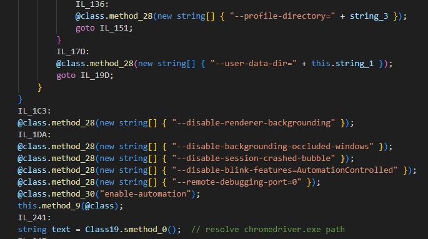This screenshot has width=428, height=239.
Task: Click the goto IL_19D statement
Action: [x=85, y=76]
